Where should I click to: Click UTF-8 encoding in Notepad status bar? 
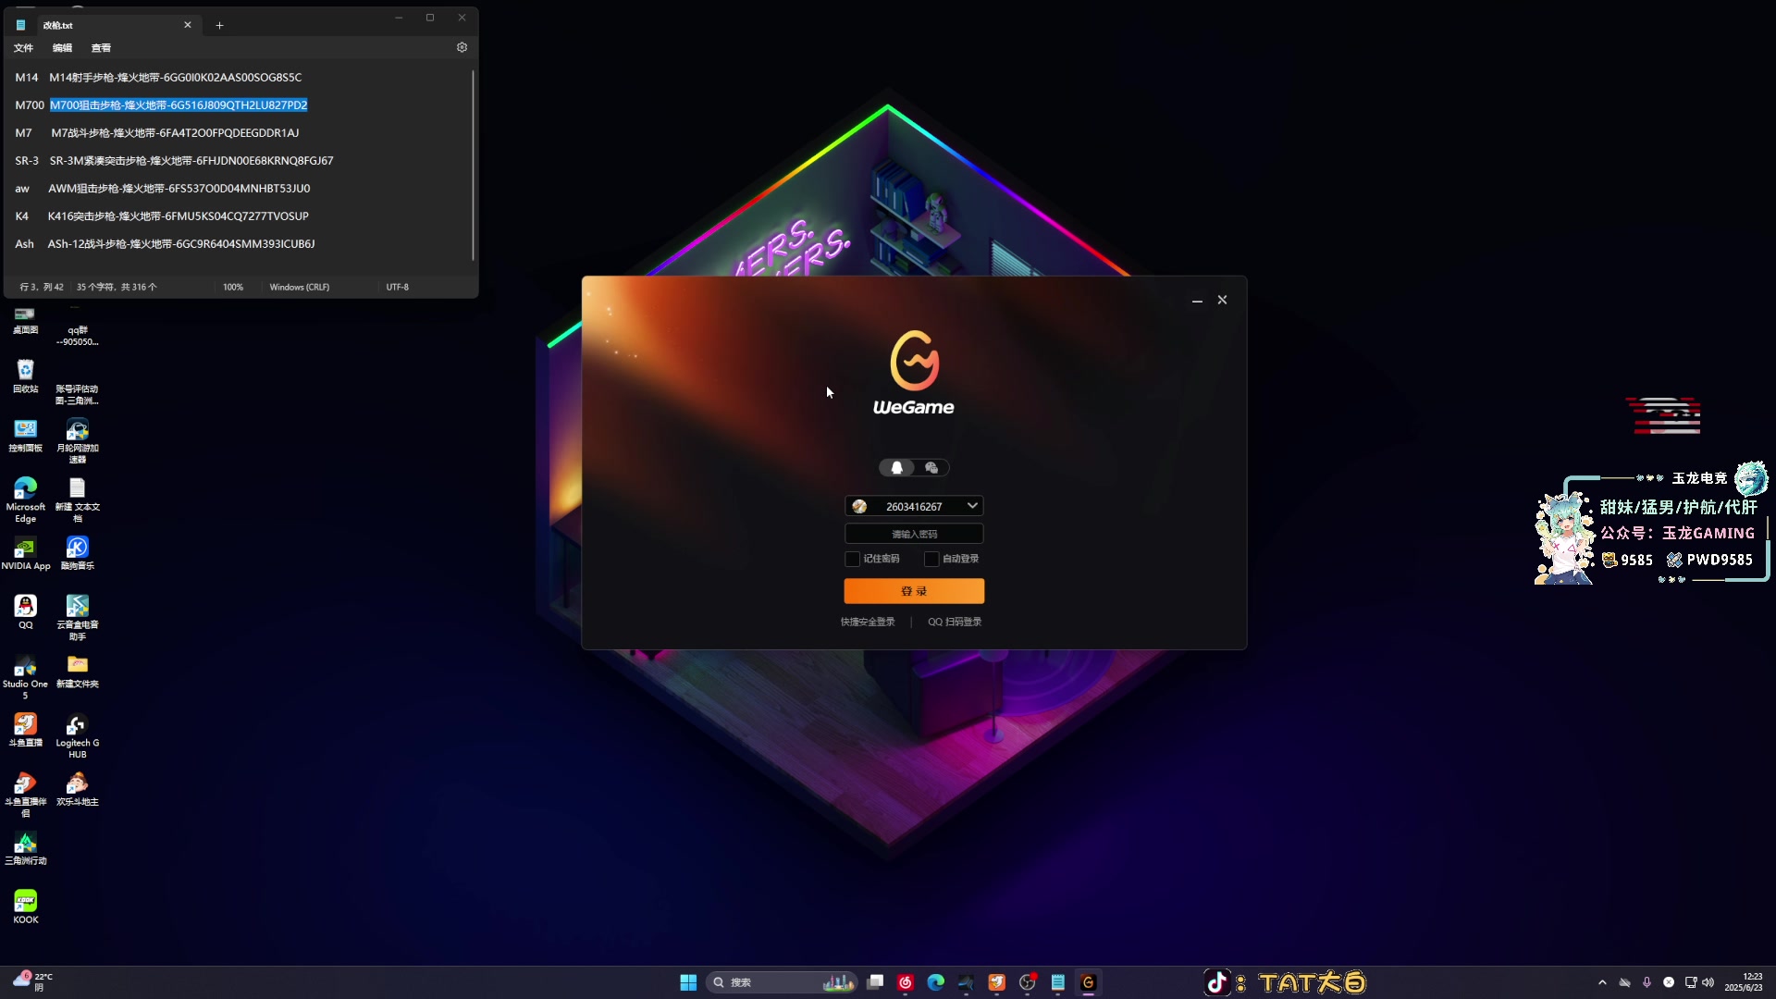click(397, 287)
